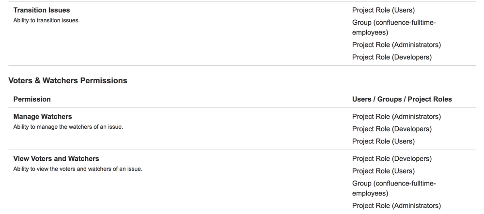This screenshot has width=484, height=214.
Task: Click Project Role (Users) in the Transition Issues row
Action: [x=383, y=10]
